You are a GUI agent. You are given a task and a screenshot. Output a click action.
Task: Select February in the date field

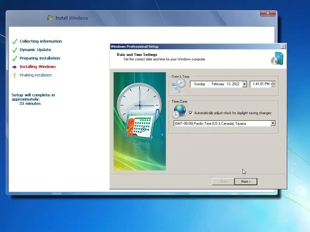tap(218, 84)
